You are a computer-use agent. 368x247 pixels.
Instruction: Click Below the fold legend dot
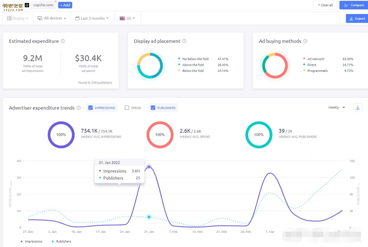point(179,70)
